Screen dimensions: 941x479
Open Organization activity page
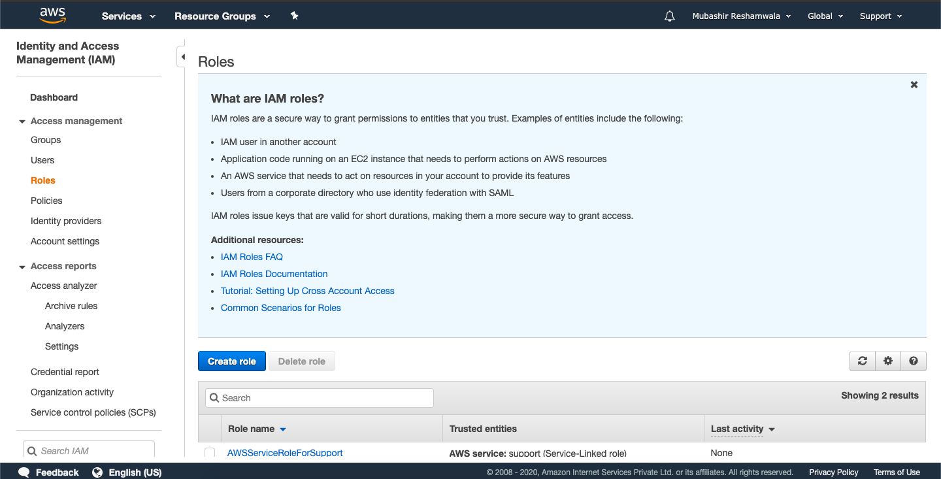(73, 392)
